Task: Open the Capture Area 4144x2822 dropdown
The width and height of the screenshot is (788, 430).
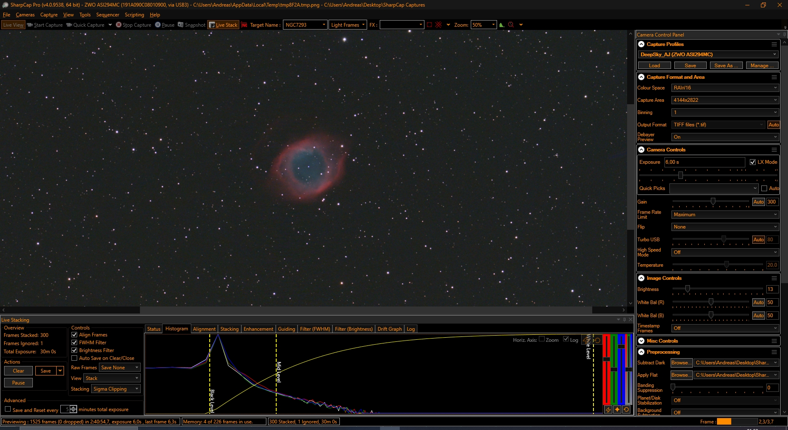Action: coord(725,100)
